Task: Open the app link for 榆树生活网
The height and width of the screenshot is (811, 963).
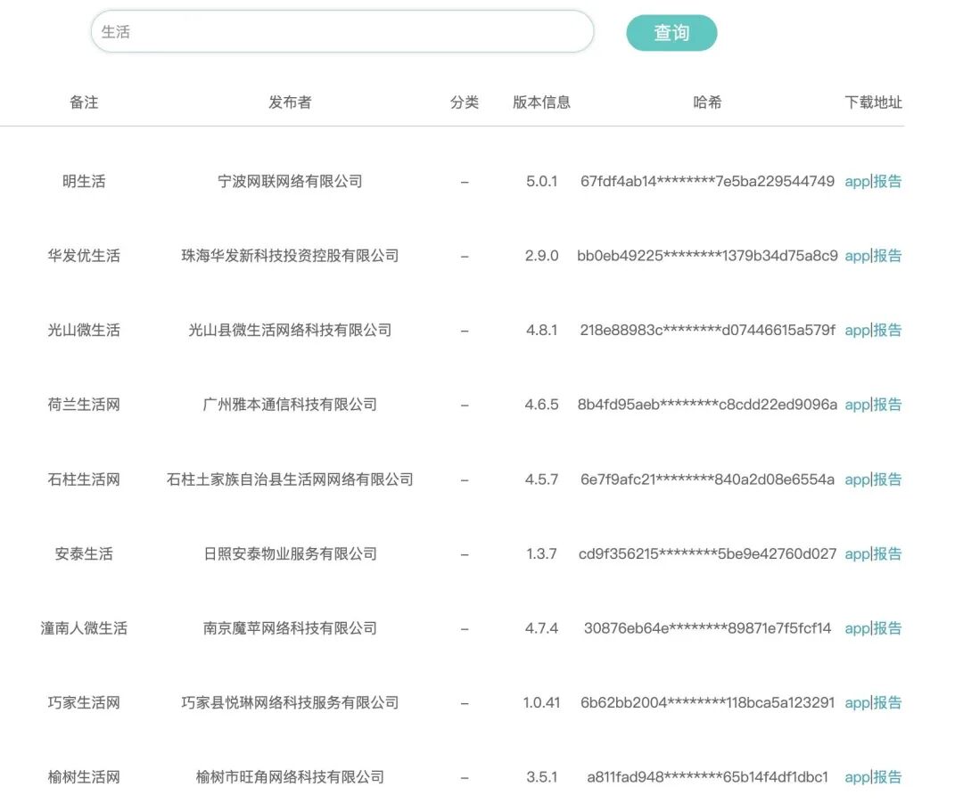Action: coord(858,777)
